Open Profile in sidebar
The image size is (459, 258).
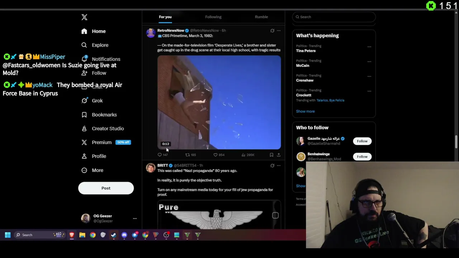94,156
